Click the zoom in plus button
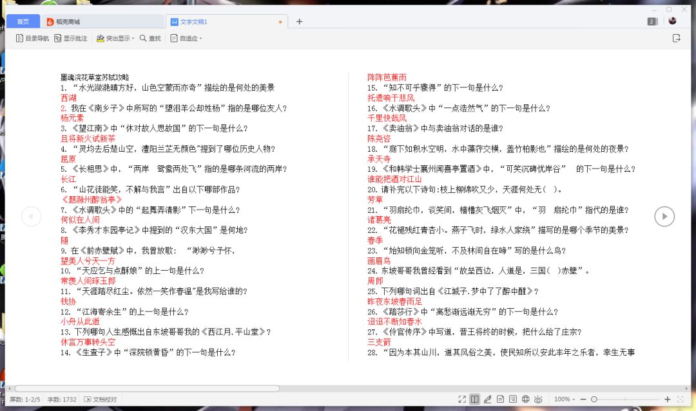696x411 pixels. 668,399
